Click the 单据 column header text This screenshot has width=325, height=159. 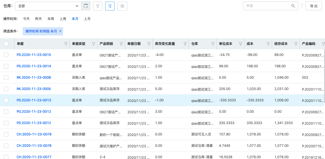pyautogui.click(x=20, y=44)
